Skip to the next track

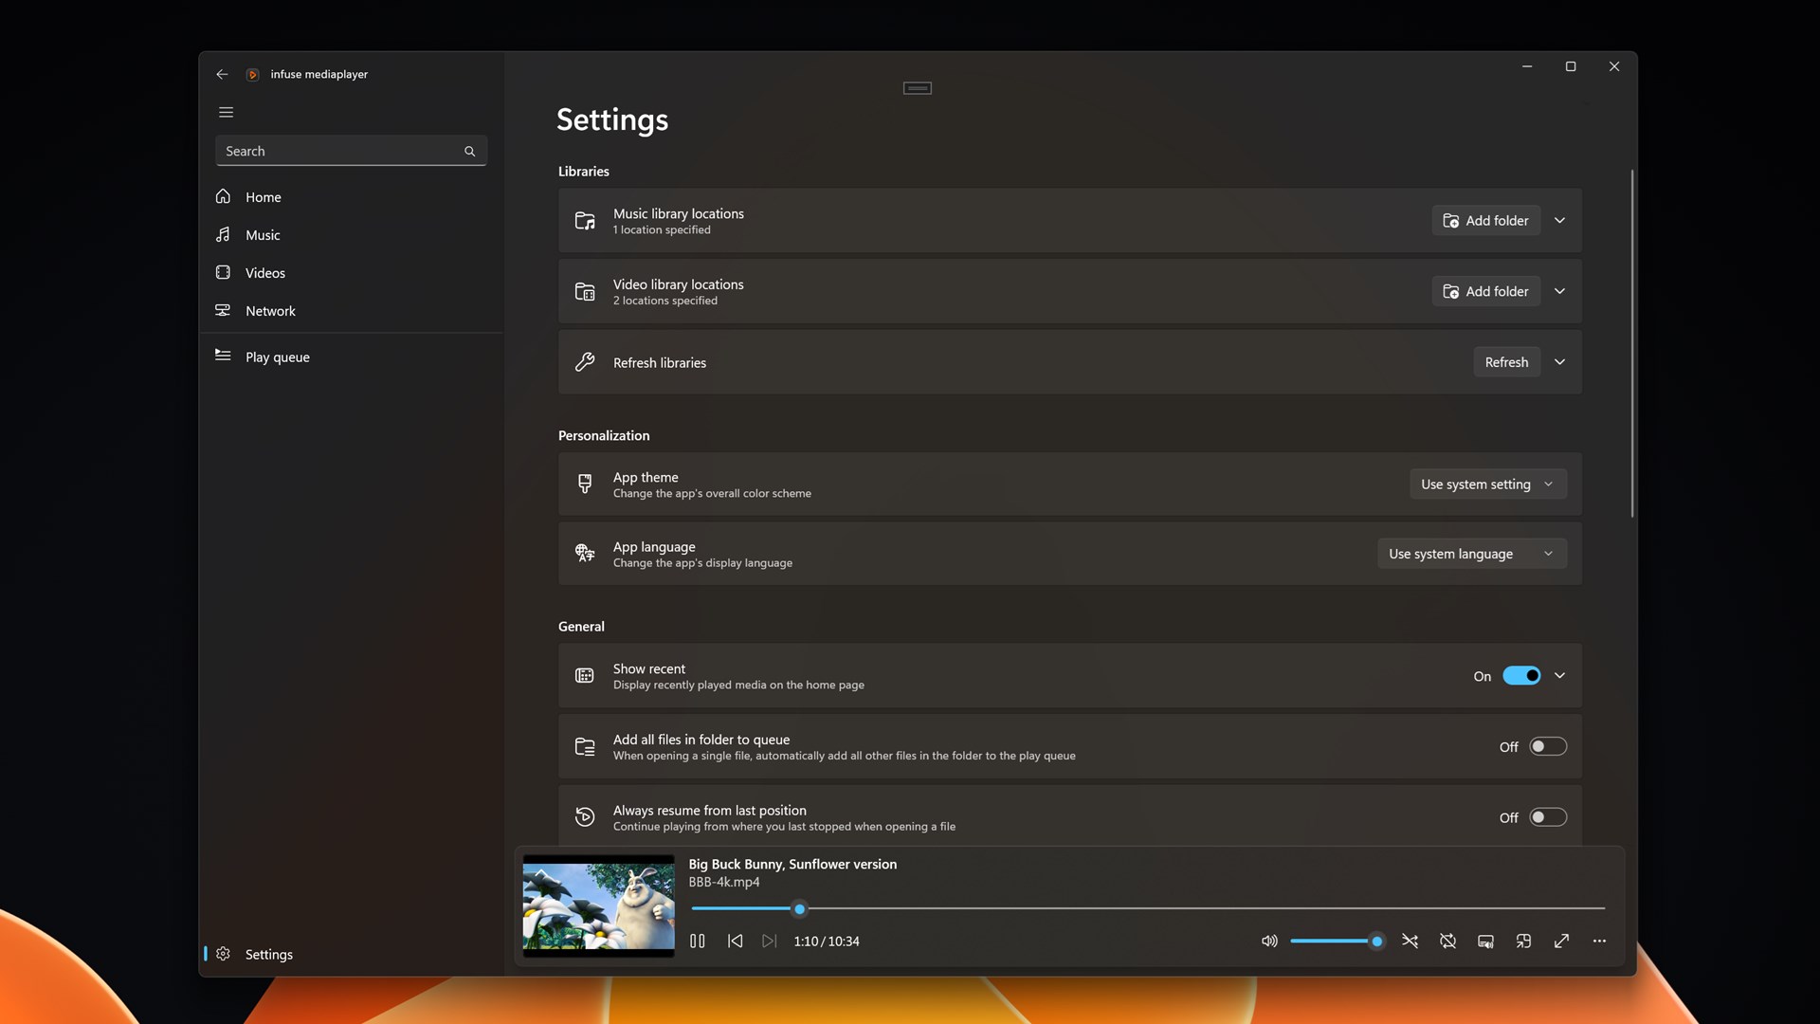pos(769,941)
